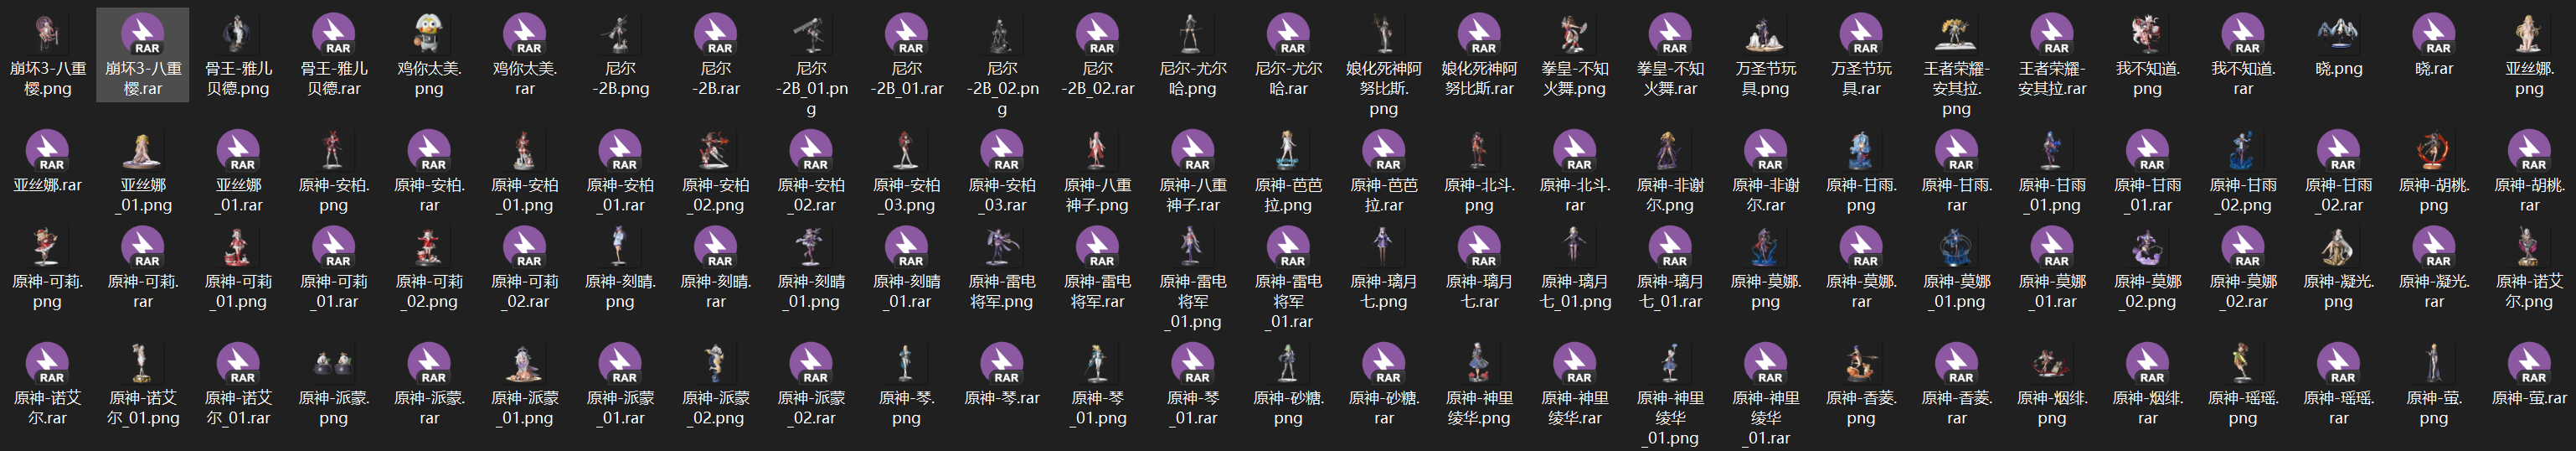
Task: Click the 原神-可莉_01.png image thumbnail
Action: point(239,247)
